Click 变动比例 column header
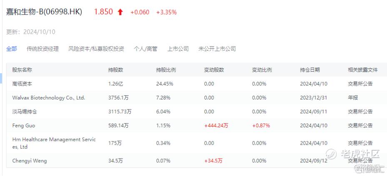The width and height of the screenshot is (387, 176). click(x=262, y=70)
